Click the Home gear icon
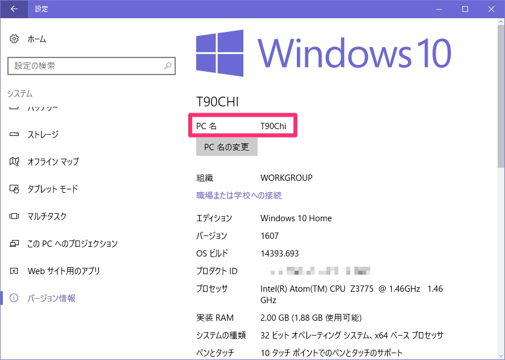Viewport: 505px width, 360px height. point(14,39)
